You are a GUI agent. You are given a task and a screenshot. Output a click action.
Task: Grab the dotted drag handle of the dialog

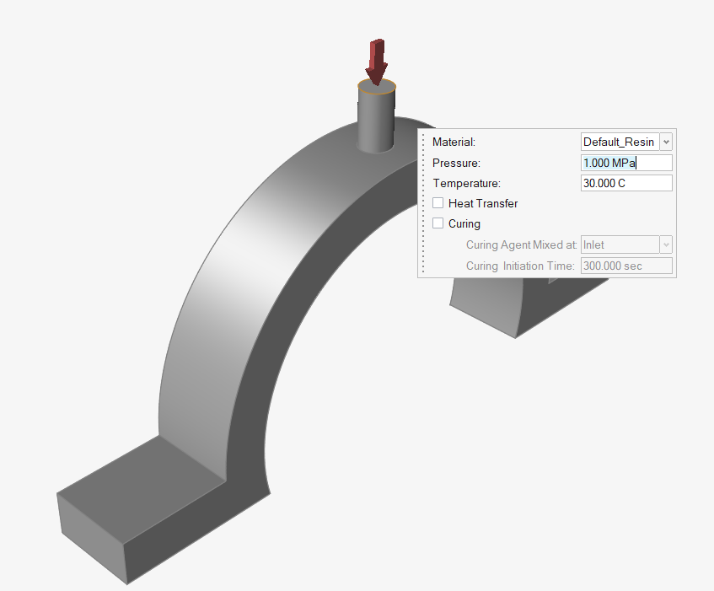422,203
